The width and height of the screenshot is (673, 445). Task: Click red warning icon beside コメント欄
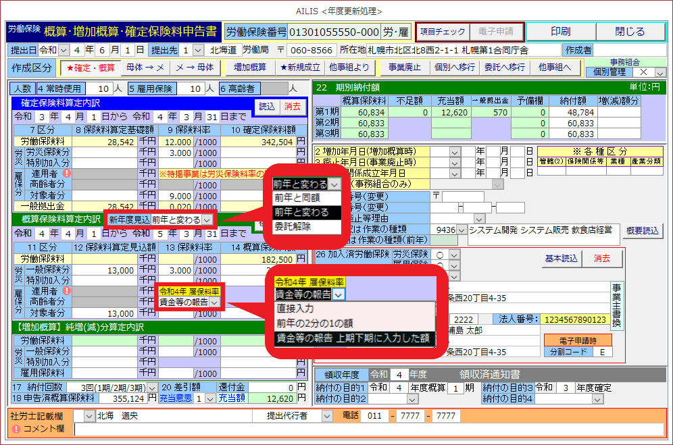click(16, 429)
